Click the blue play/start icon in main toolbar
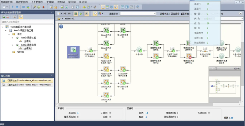 pyautogui.click(x=13, y=7)
